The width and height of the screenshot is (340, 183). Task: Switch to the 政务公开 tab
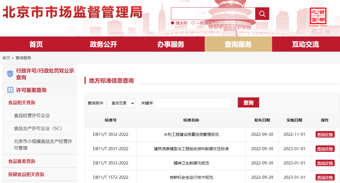click(102, 44)
